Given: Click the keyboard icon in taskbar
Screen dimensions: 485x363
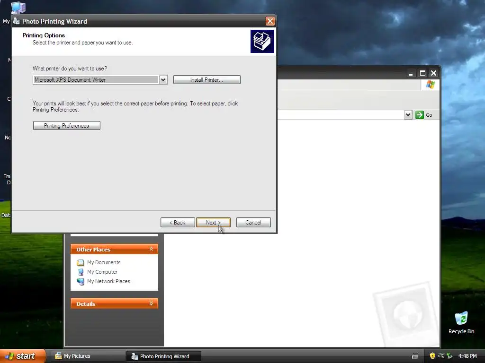Looking at the screenshot, I should [x=415, y=356].
